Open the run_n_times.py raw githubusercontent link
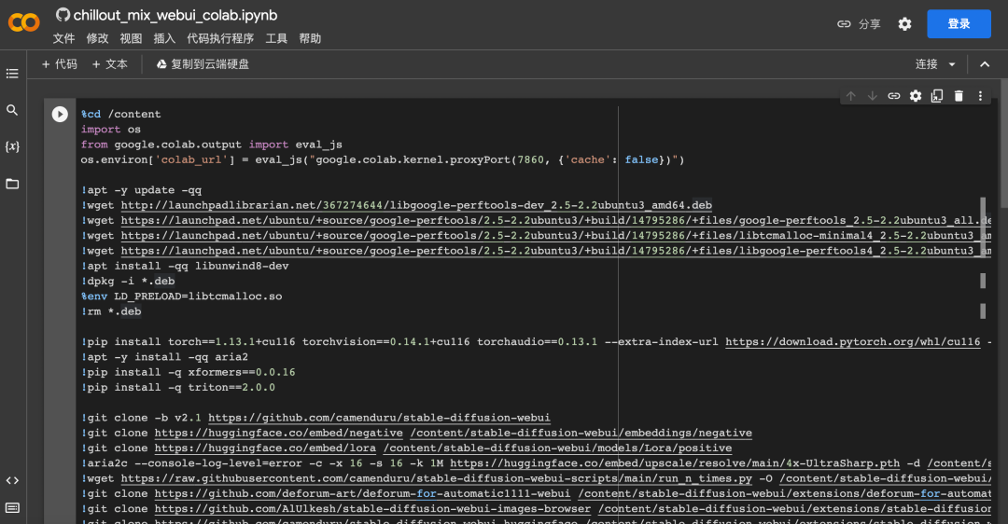This screenshot has width=1008, height=524. 437,478
